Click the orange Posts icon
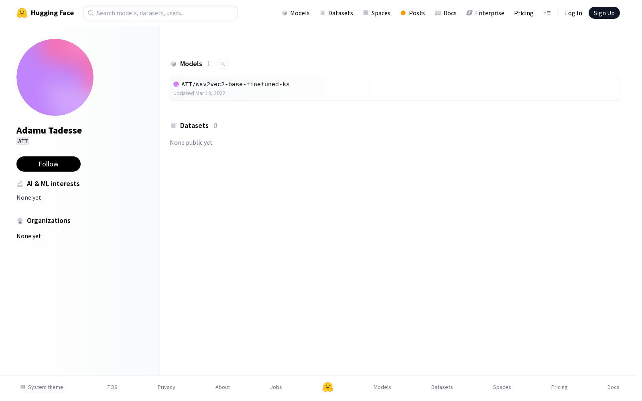Image resolution: width=642 pixels, height=401 pixels. coord(403,13)
